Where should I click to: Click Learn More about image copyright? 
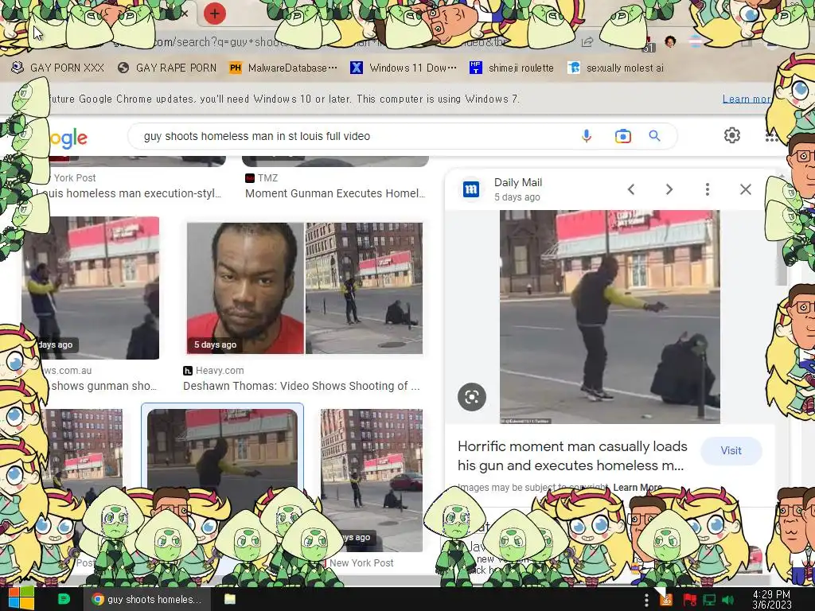point(638,488)
